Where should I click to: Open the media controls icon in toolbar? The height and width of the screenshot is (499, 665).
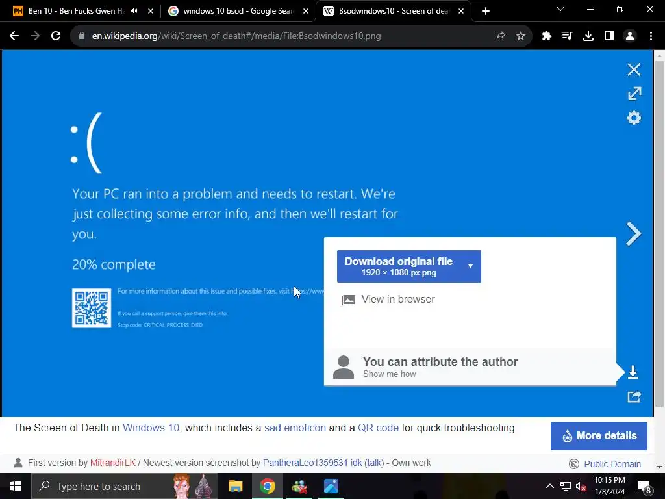tap(567, 36)
